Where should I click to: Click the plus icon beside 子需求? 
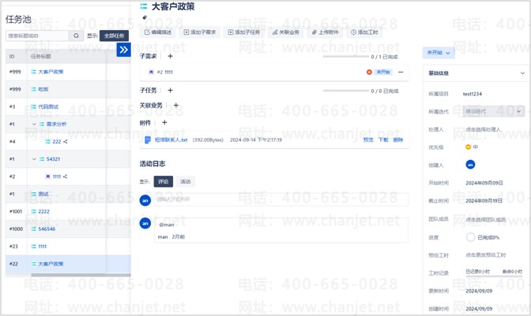[x=171, y=56]
